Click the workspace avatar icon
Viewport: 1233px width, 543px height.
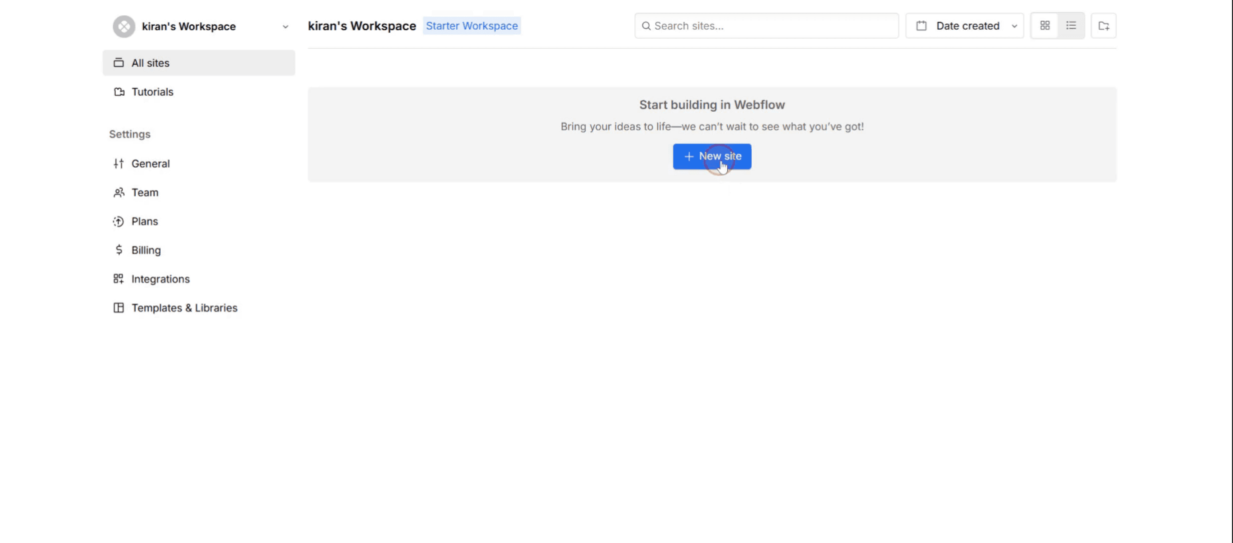124,26
